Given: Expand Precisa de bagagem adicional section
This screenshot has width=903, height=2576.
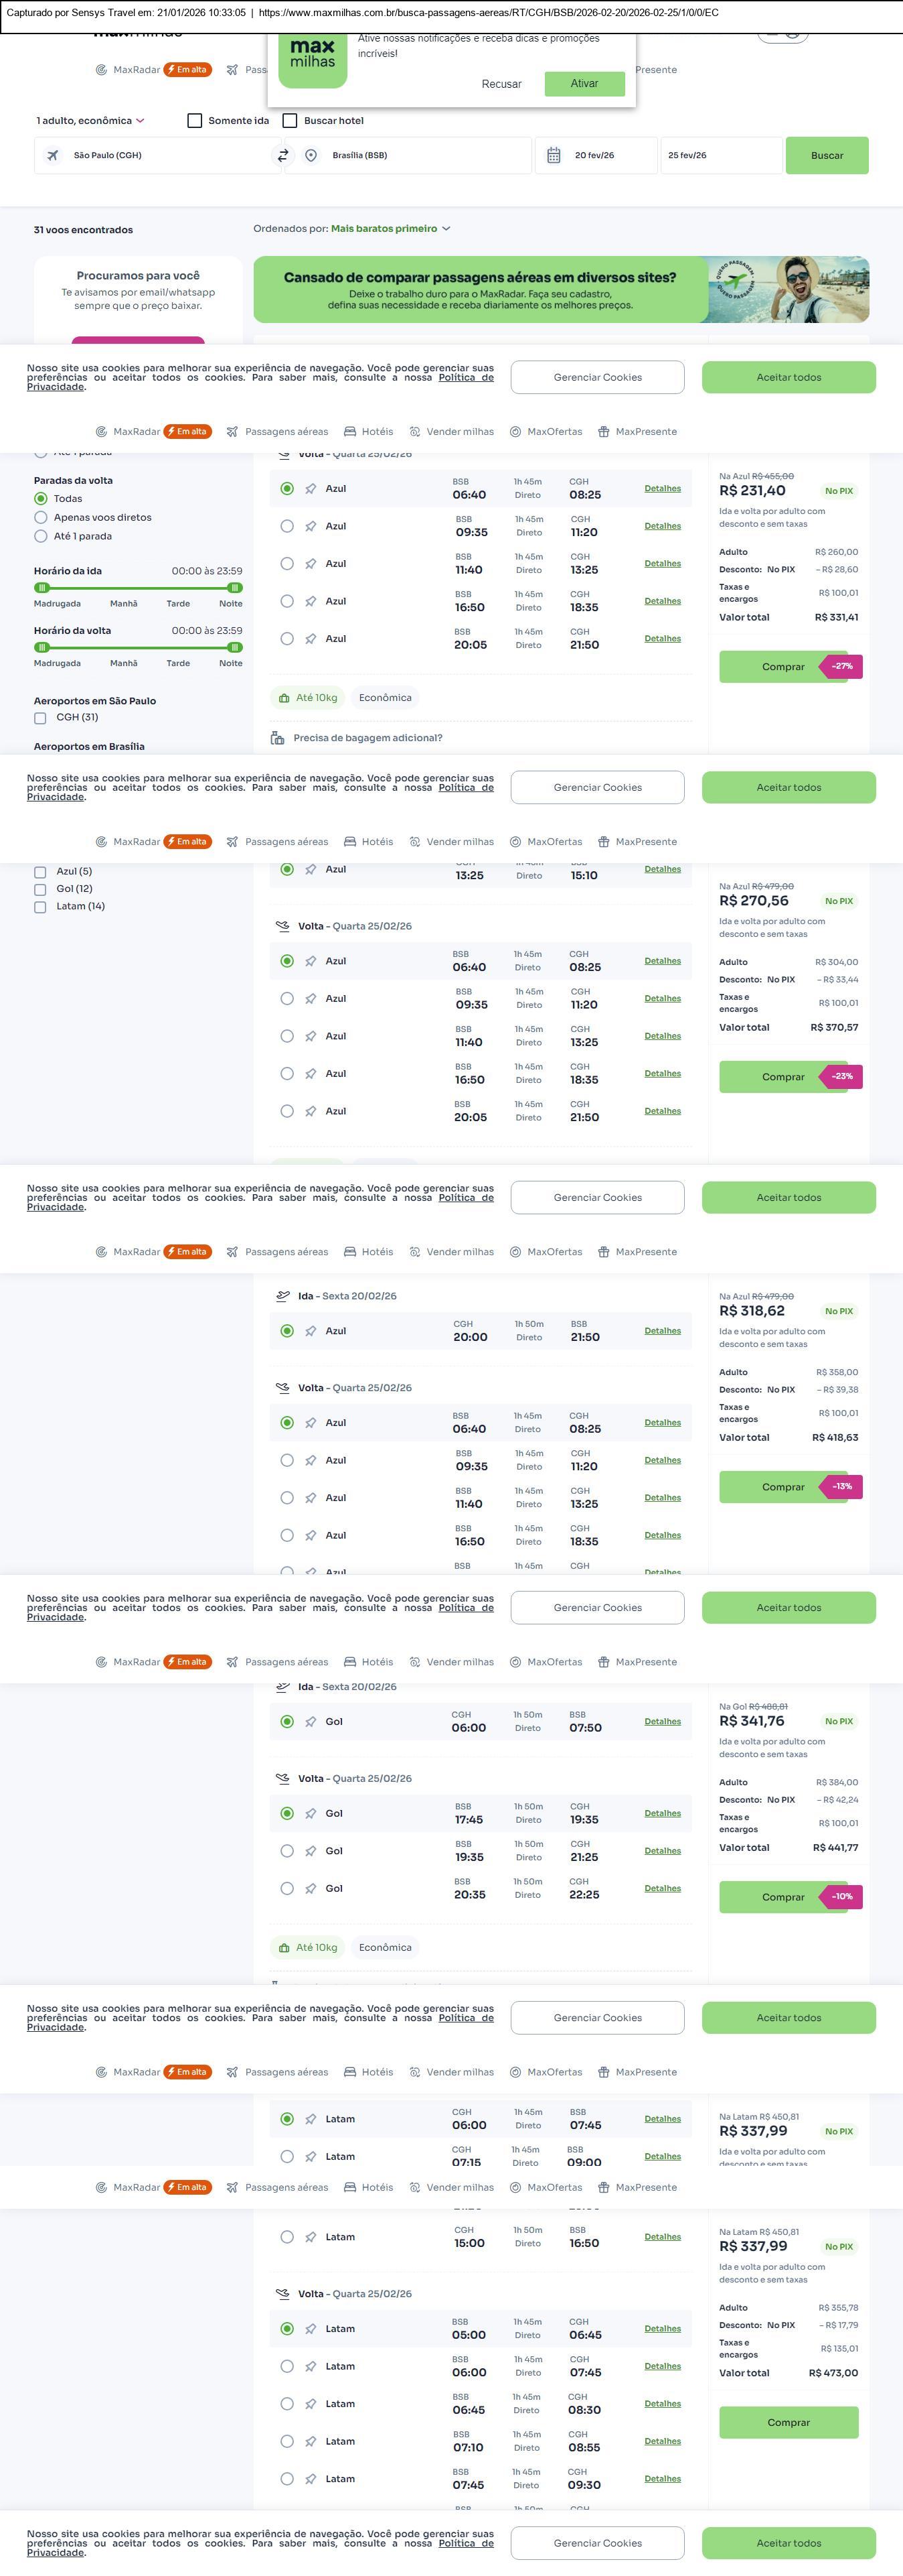Looking at the screenshot, I should (367, 738).
